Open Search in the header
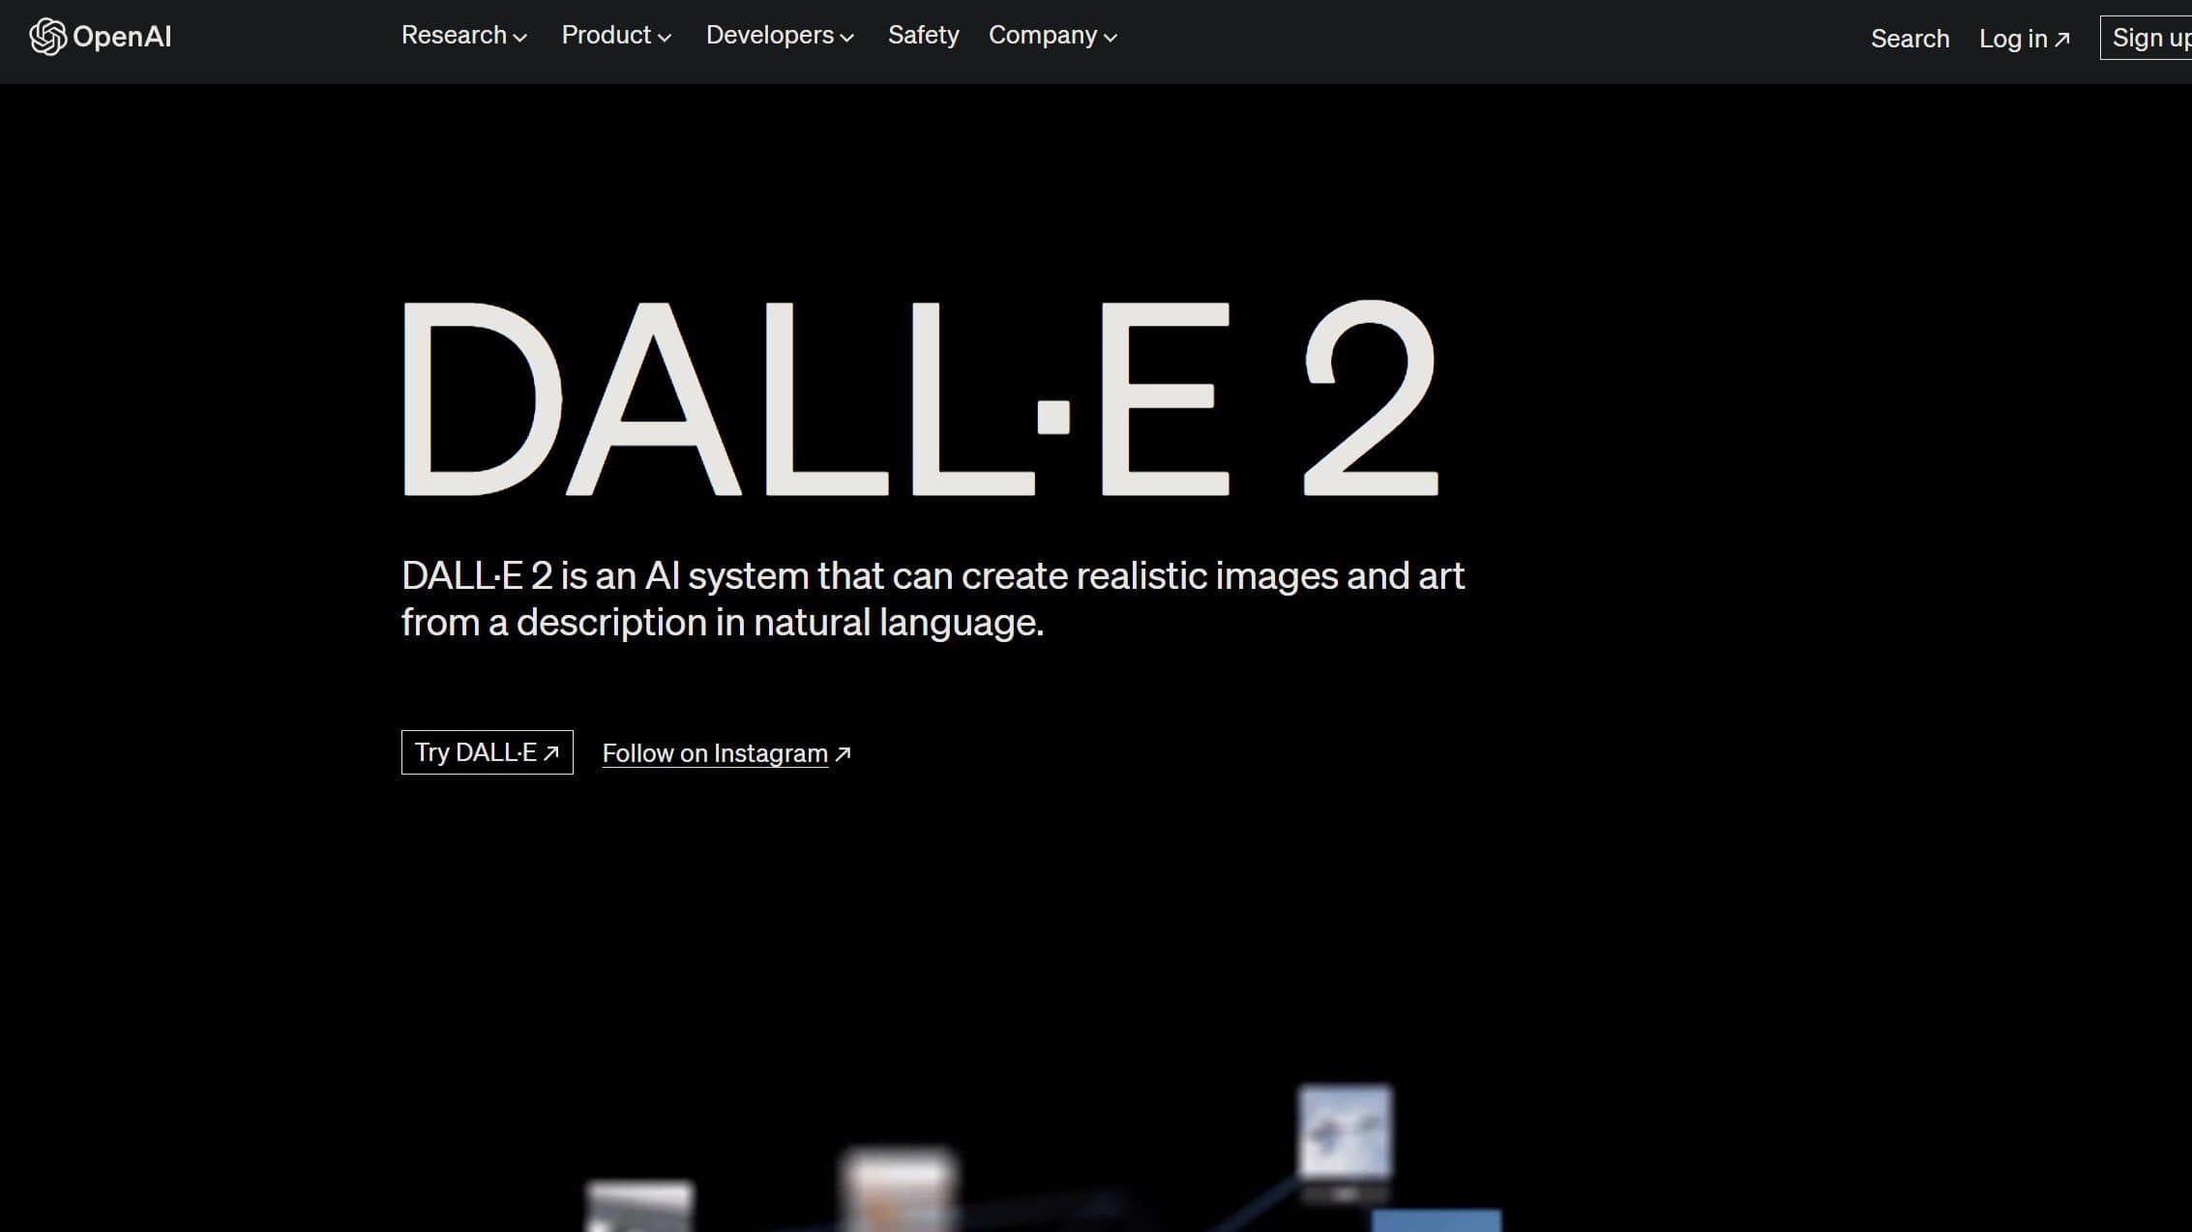 coord(1910,39)
